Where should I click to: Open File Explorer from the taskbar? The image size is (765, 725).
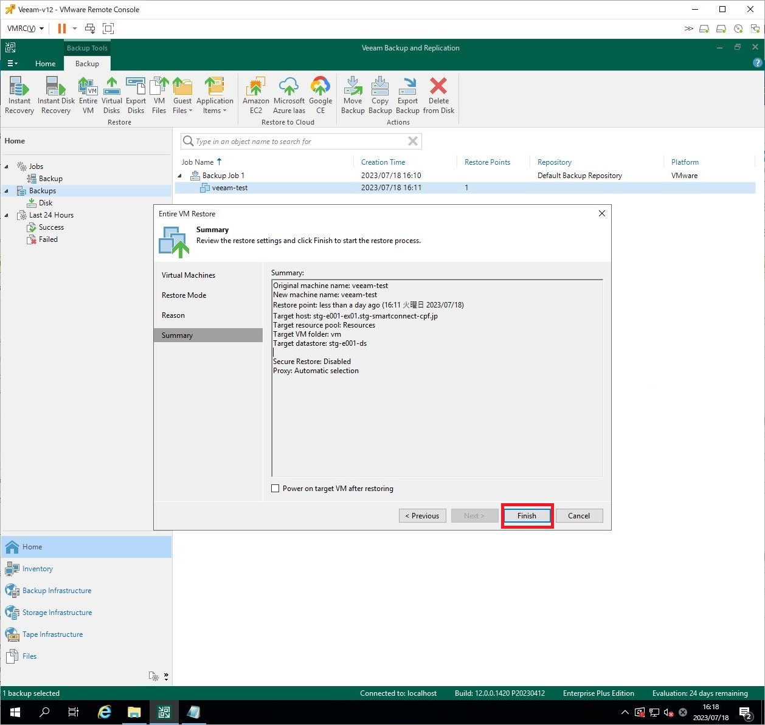coord(134,712)
